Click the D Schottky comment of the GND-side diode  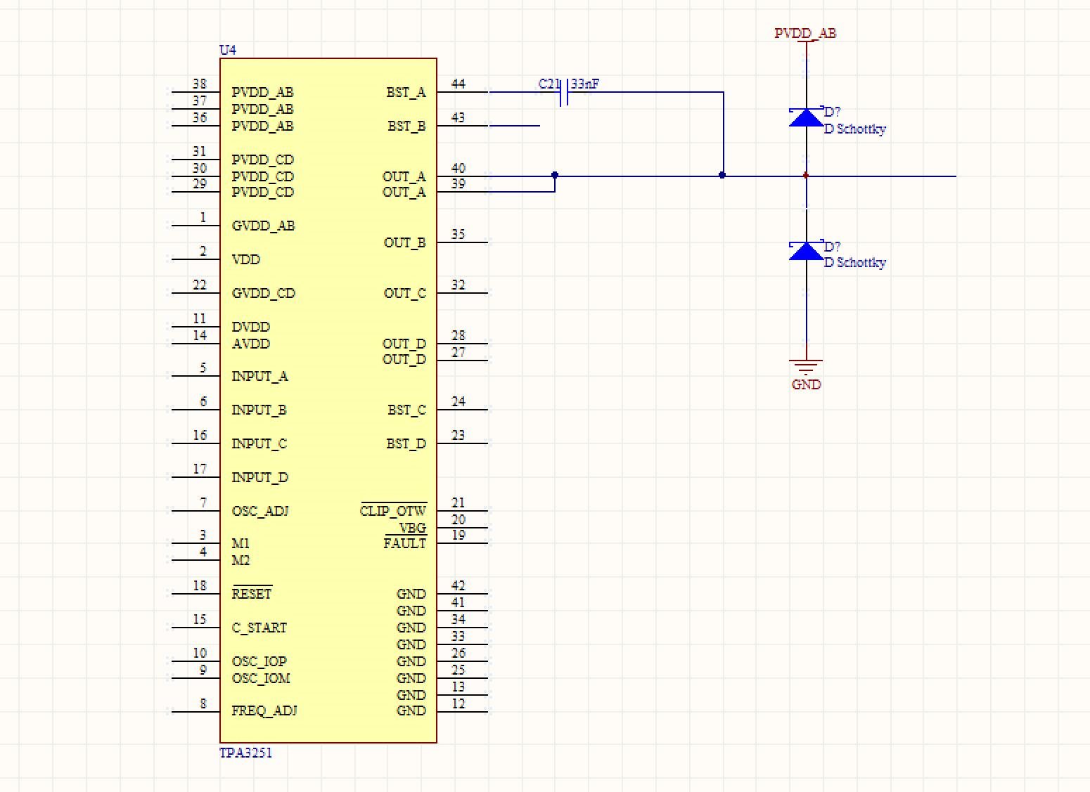tap(854, 262)
